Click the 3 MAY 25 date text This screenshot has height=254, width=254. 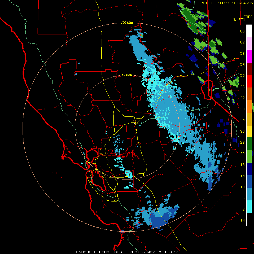coord(153,252)
